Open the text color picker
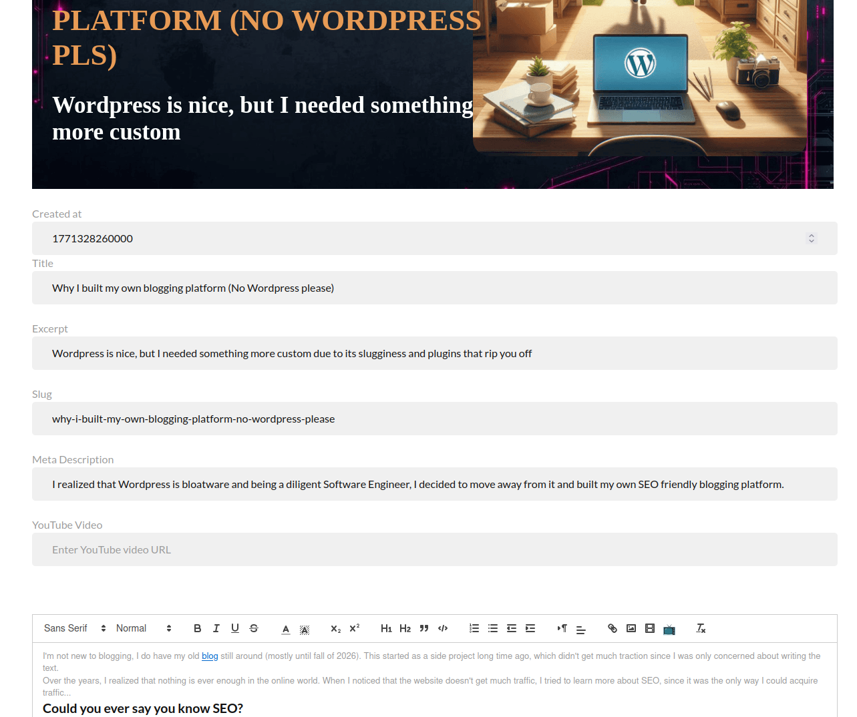The image size is (857, 717). [285, 628]
